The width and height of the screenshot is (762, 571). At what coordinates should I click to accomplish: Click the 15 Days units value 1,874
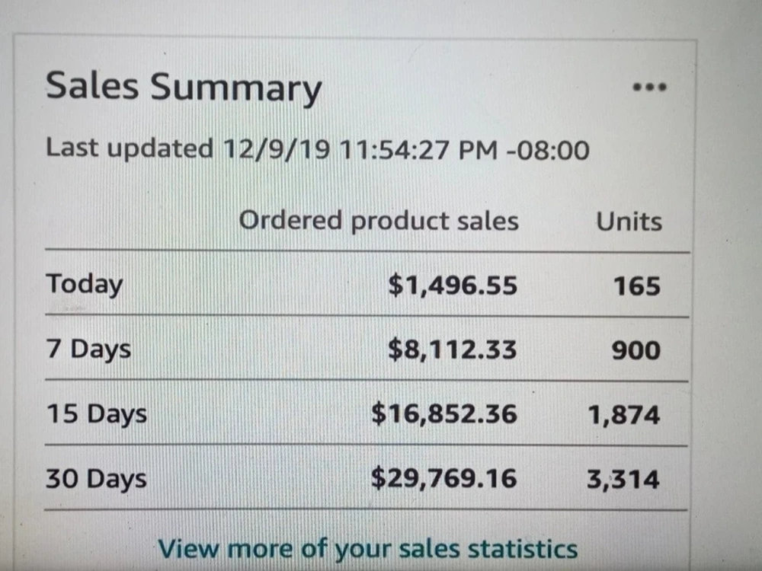(x=624, y=416)
